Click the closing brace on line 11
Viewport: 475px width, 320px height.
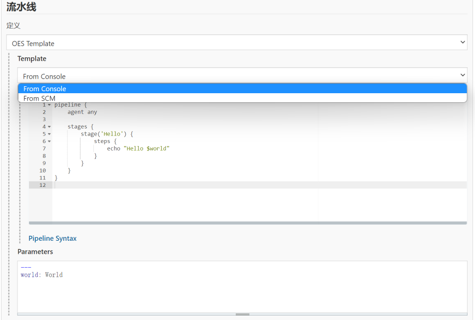coord(56,177)
